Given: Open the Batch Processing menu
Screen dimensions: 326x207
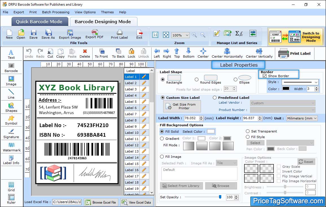Looking at the screenshot, I should click(56, 12).
